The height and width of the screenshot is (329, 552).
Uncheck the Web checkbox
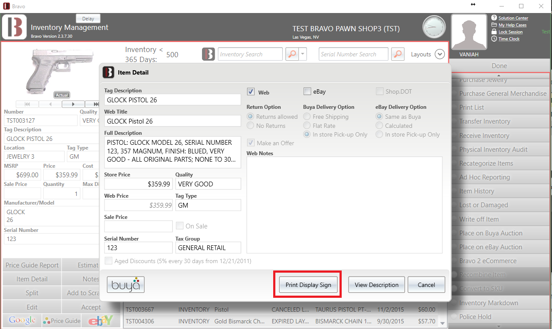(x=251, y=91)
